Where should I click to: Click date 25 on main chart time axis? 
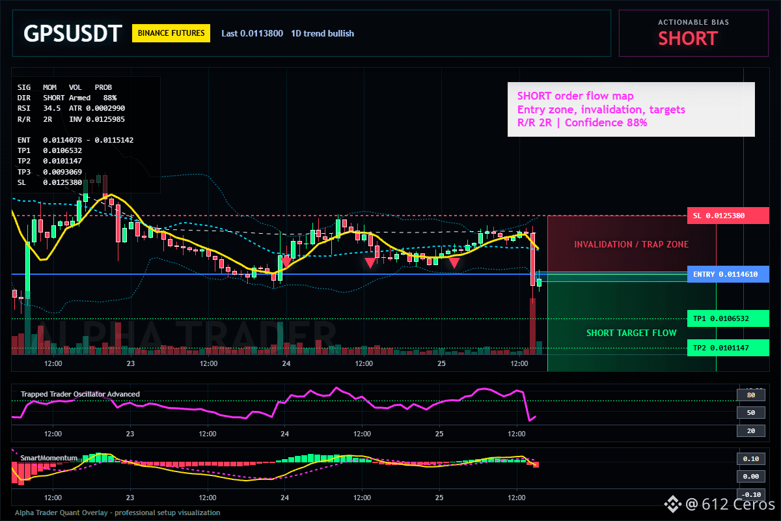click(441, 363)
